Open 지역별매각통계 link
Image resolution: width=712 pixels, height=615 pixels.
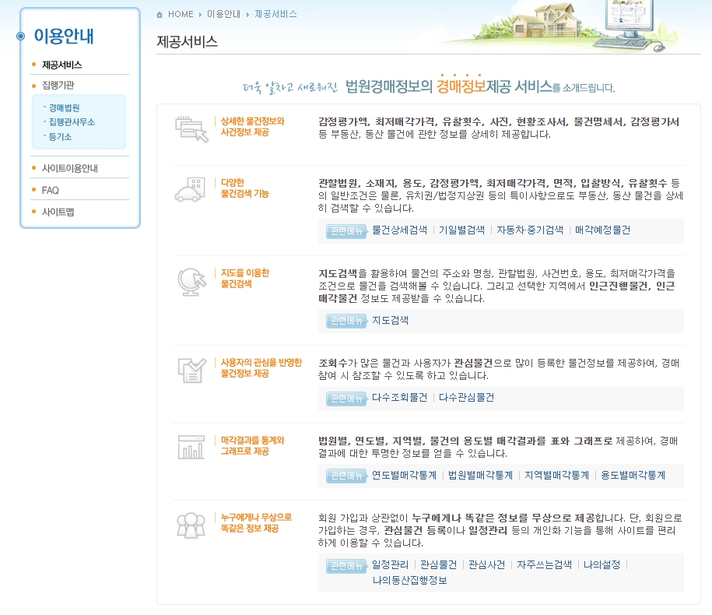click(556, 475)
